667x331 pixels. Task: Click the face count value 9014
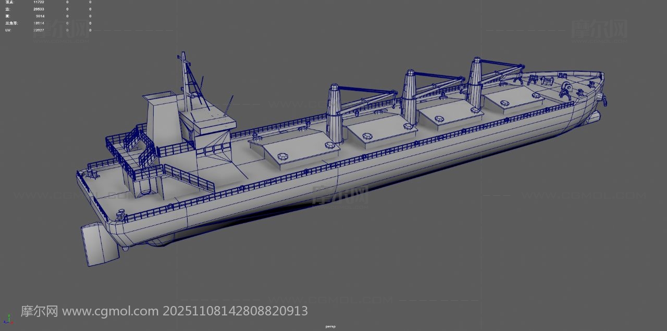pyautogui.click(x=40, y=16)
